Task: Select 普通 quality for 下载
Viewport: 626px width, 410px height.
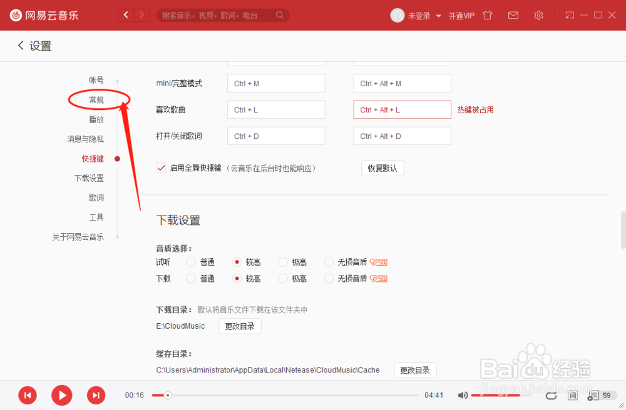Action: coord(191,279)
